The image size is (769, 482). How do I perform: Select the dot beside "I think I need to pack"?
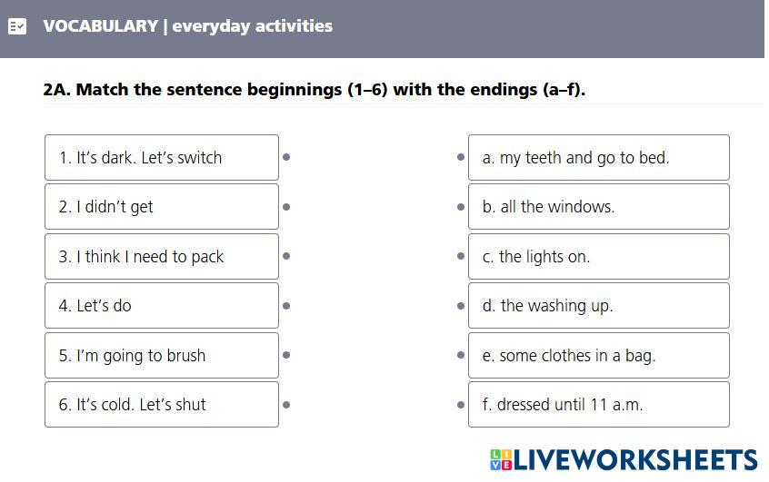(286, 257)
